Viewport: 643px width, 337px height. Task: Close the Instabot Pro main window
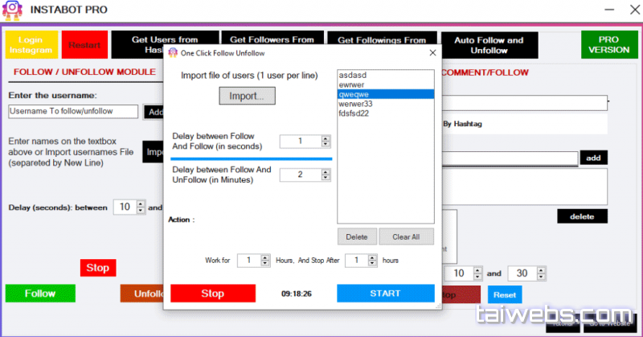(x=635, y=10)
